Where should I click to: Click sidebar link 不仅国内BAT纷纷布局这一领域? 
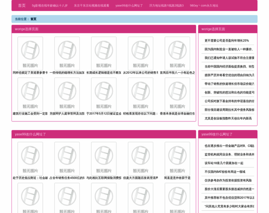(x=225, y=172)
